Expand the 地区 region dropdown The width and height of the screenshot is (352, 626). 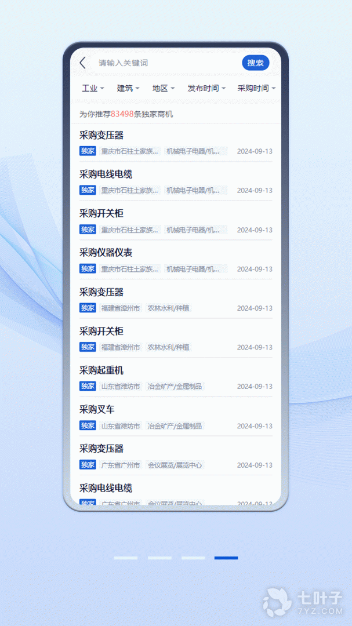(x=164, y=88)
